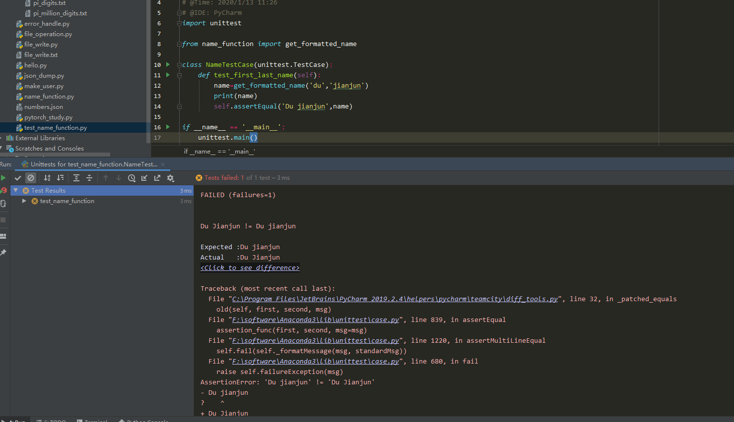734x422 pixels.
Task: Open test runner settings gear
Action: click(x=171, y=178)
